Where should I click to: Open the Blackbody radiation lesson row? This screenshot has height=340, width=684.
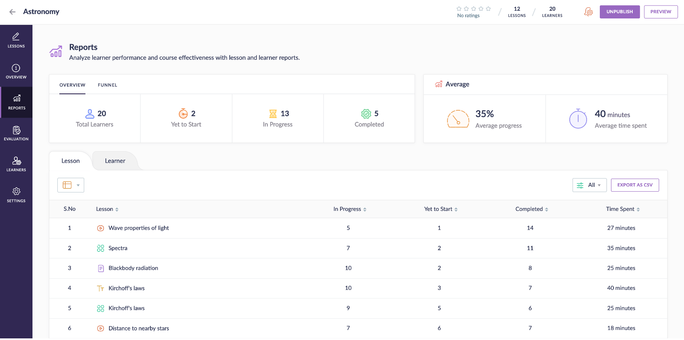[133, 268]
